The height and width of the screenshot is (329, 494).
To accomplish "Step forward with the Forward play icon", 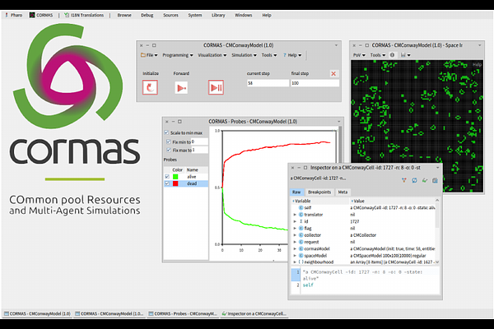I will coord(181,88).
